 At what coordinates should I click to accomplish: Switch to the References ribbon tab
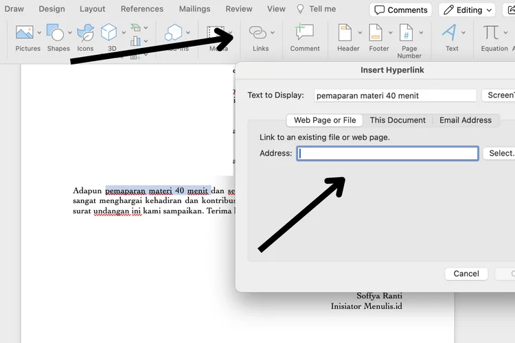(x=142, y=9)
